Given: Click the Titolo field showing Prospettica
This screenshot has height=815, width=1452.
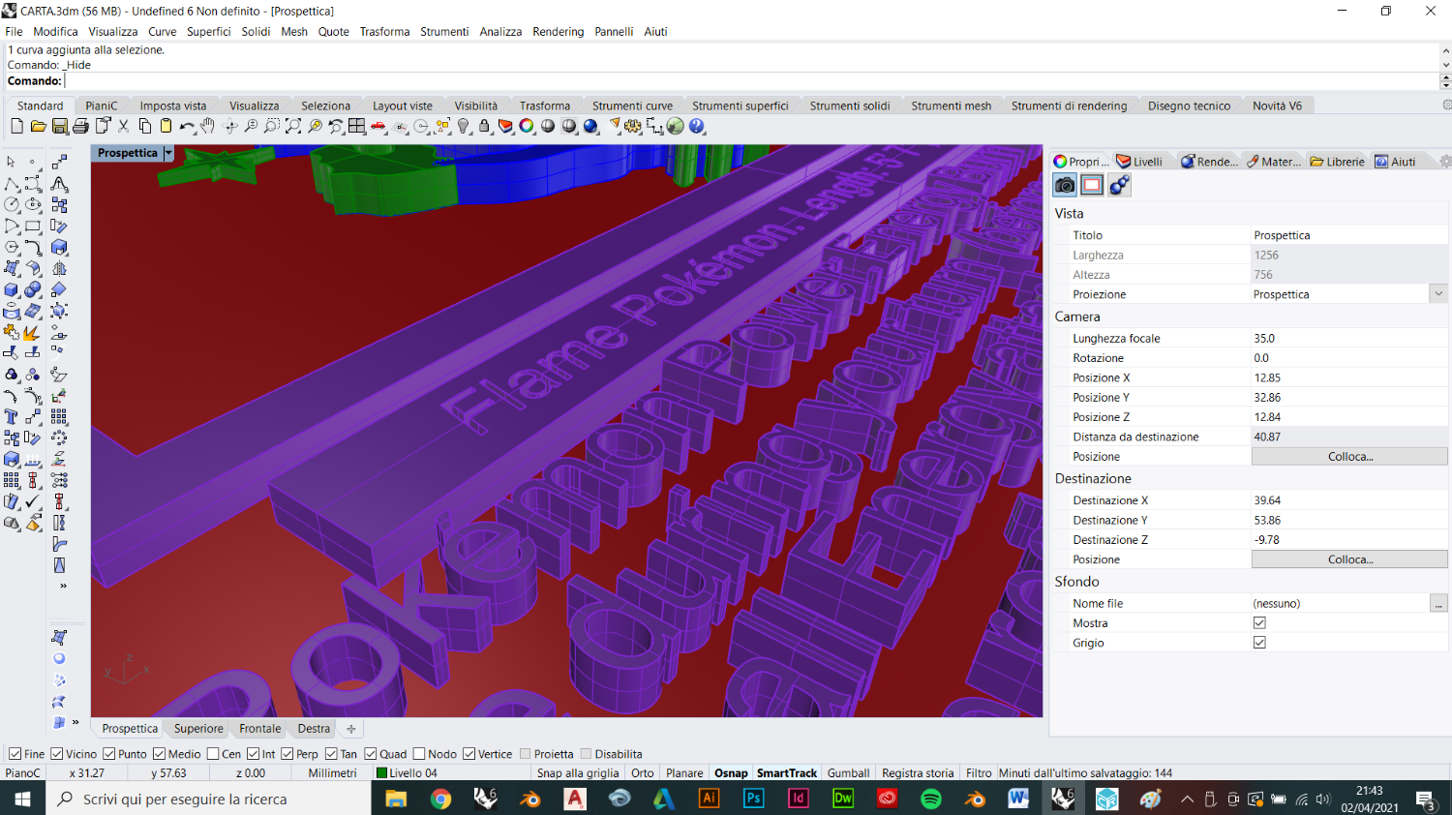Looking at the screenshot, I should tap(1349, 235).
